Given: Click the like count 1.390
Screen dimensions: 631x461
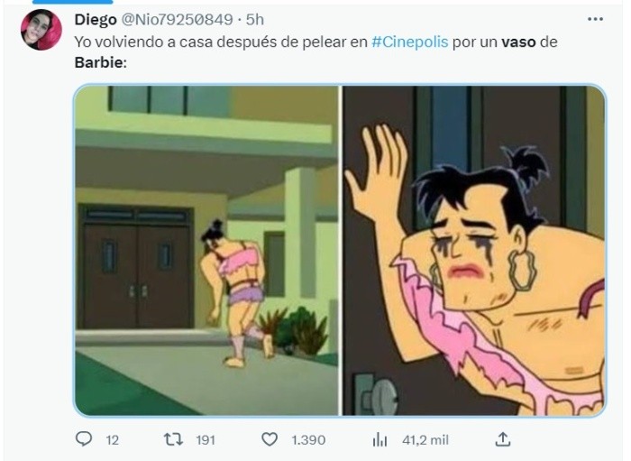Looking at the screenshot, I should pos(308,440).
